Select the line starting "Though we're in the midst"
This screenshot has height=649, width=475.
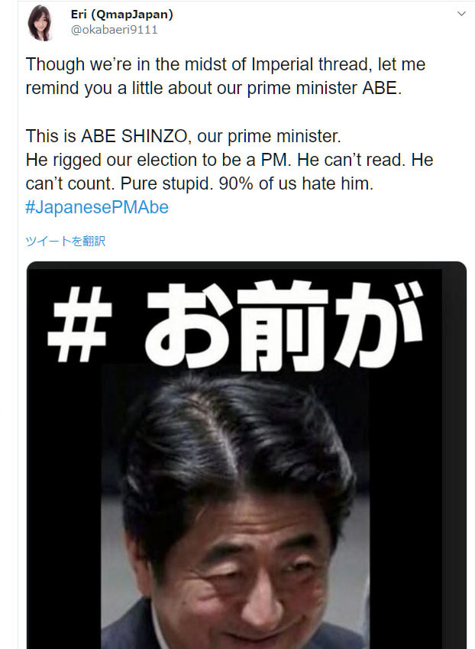225,64
